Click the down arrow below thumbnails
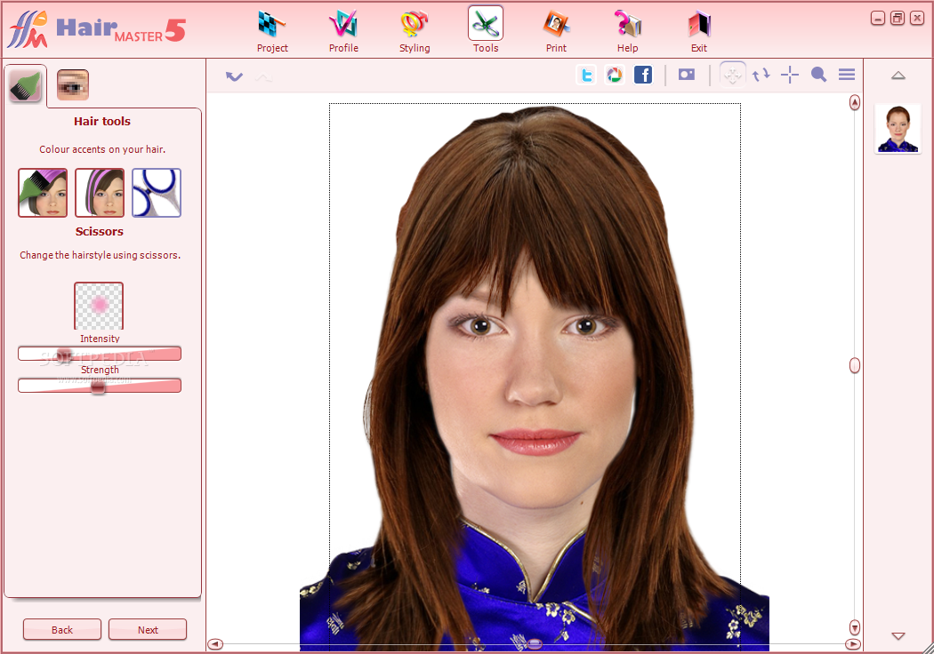934x654 pixels. tap(898, 635)
